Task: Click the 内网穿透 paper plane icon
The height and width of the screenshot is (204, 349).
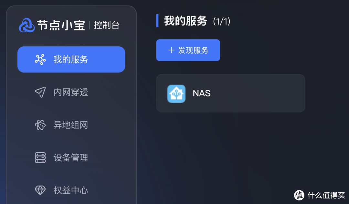Action: click(x=40, y=92)
